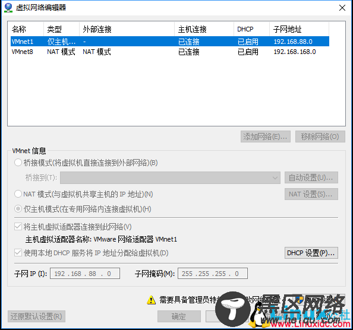Open DHCP 设置(P)... button

pyautogui.click(x=311, y=253)
